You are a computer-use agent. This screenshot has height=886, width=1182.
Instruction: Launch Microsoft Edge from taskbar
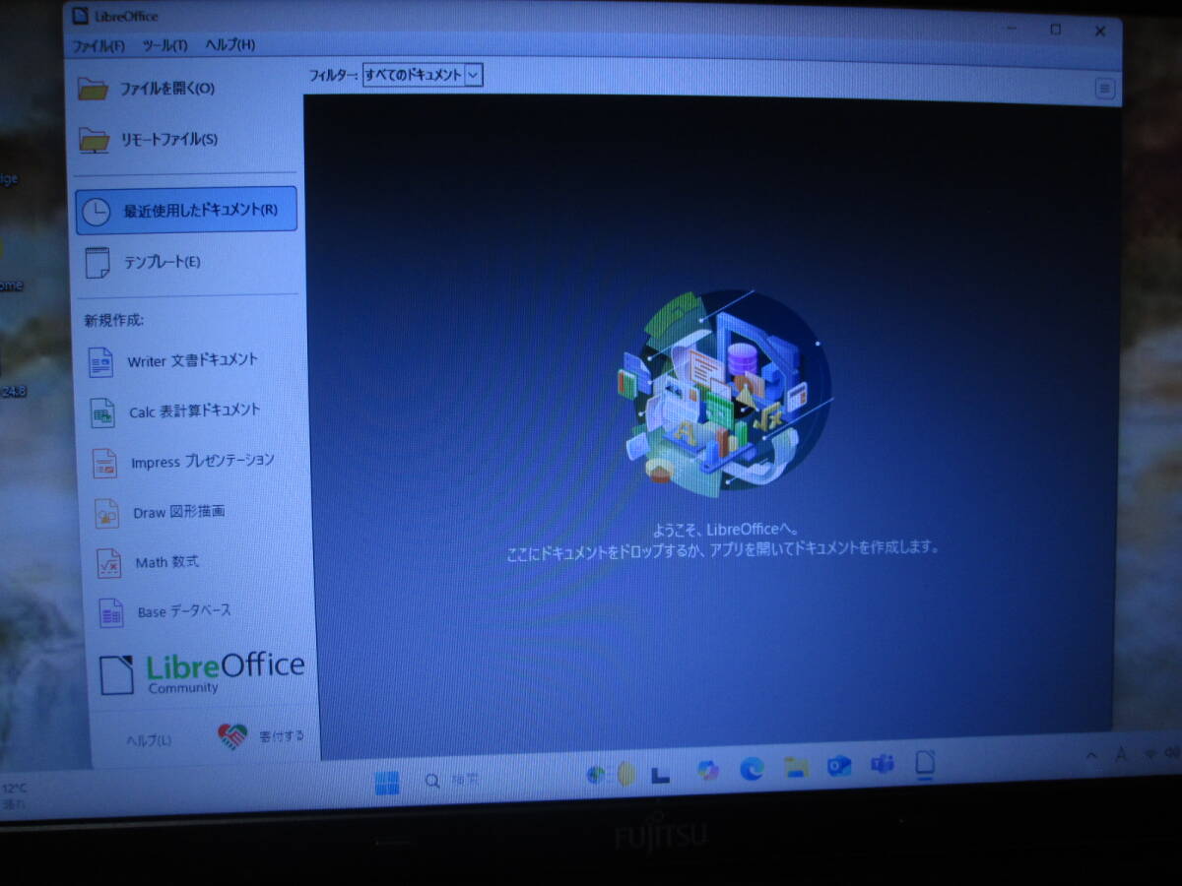(752, 769)
